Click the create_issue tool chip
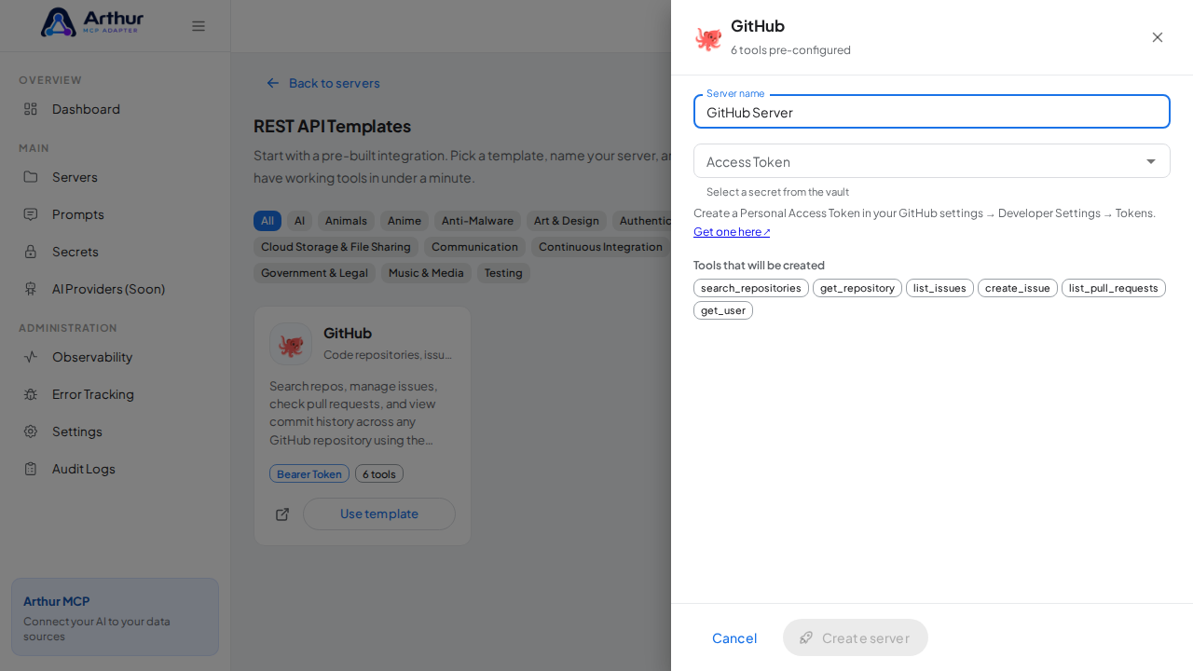 click(x=1018, y=288)
